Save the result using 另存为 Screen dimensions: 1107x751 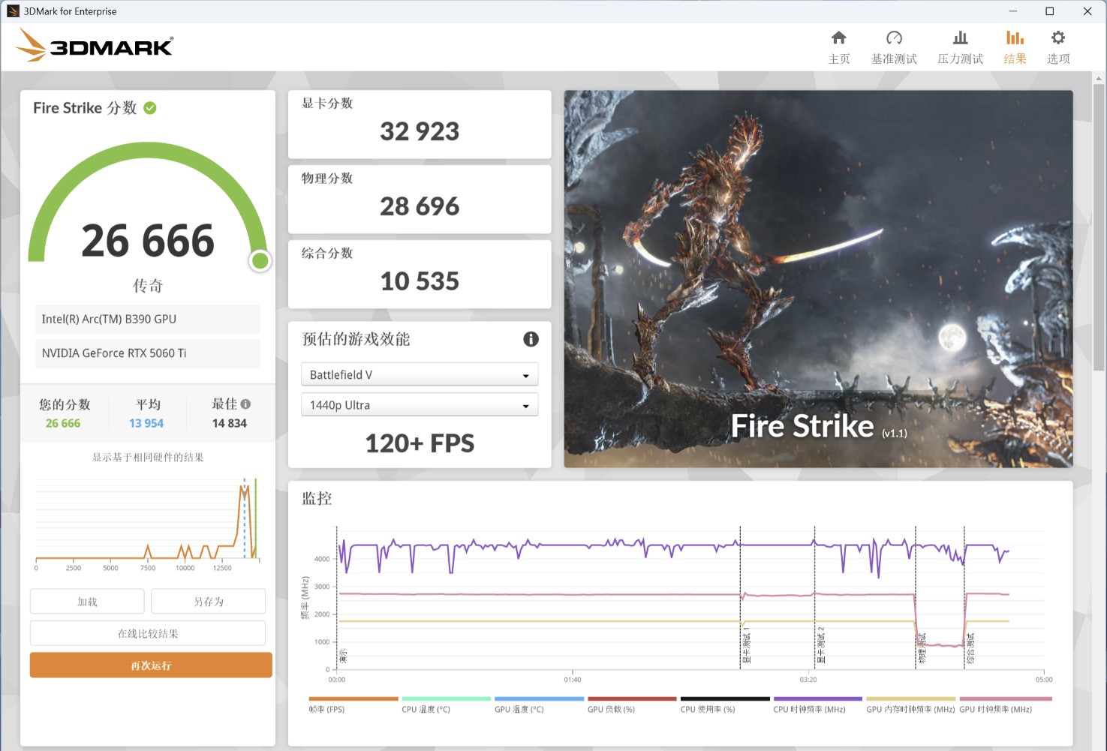coord(208,601)
